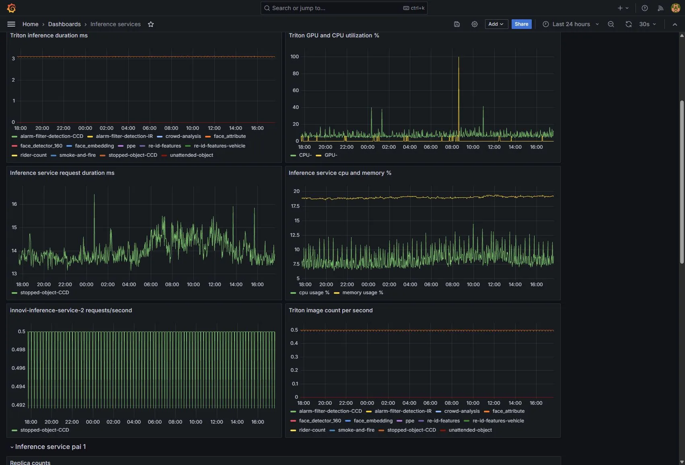The height and width of the screenshot is (465, 685).
Task: Toggle GPU- series in Triton utilization legend
Action: pos(331,155)
